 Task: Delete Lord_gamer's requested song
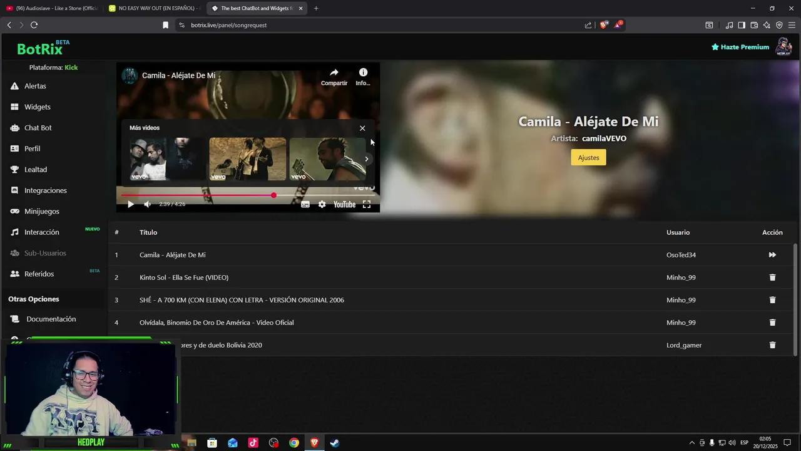coord(772,345)
